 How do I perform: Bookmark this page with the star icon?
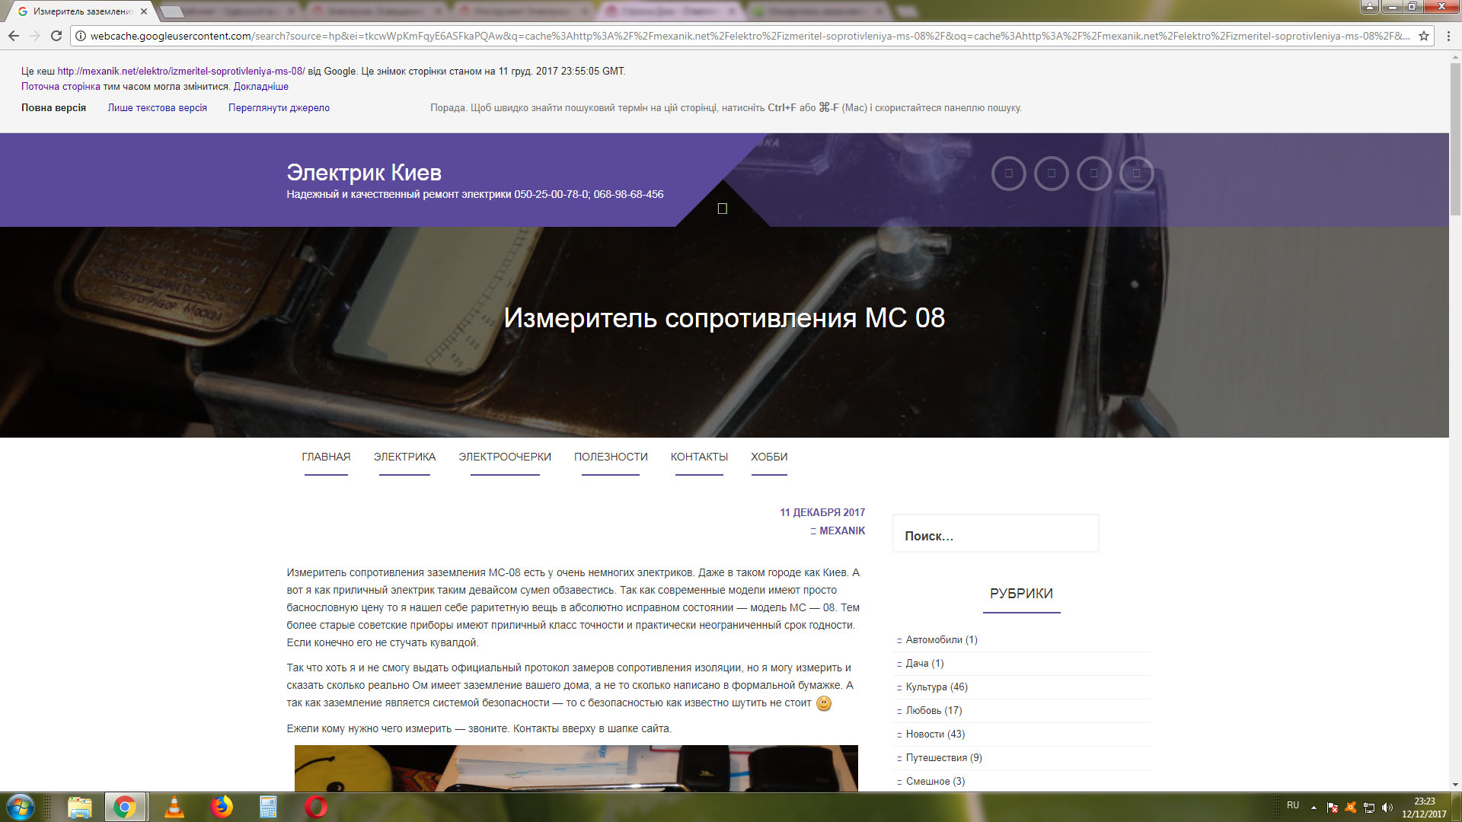point(1423,36)
